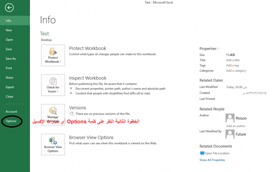Click the Inspect Workbook heading
The image size is (280, 172).
[88, 78]
